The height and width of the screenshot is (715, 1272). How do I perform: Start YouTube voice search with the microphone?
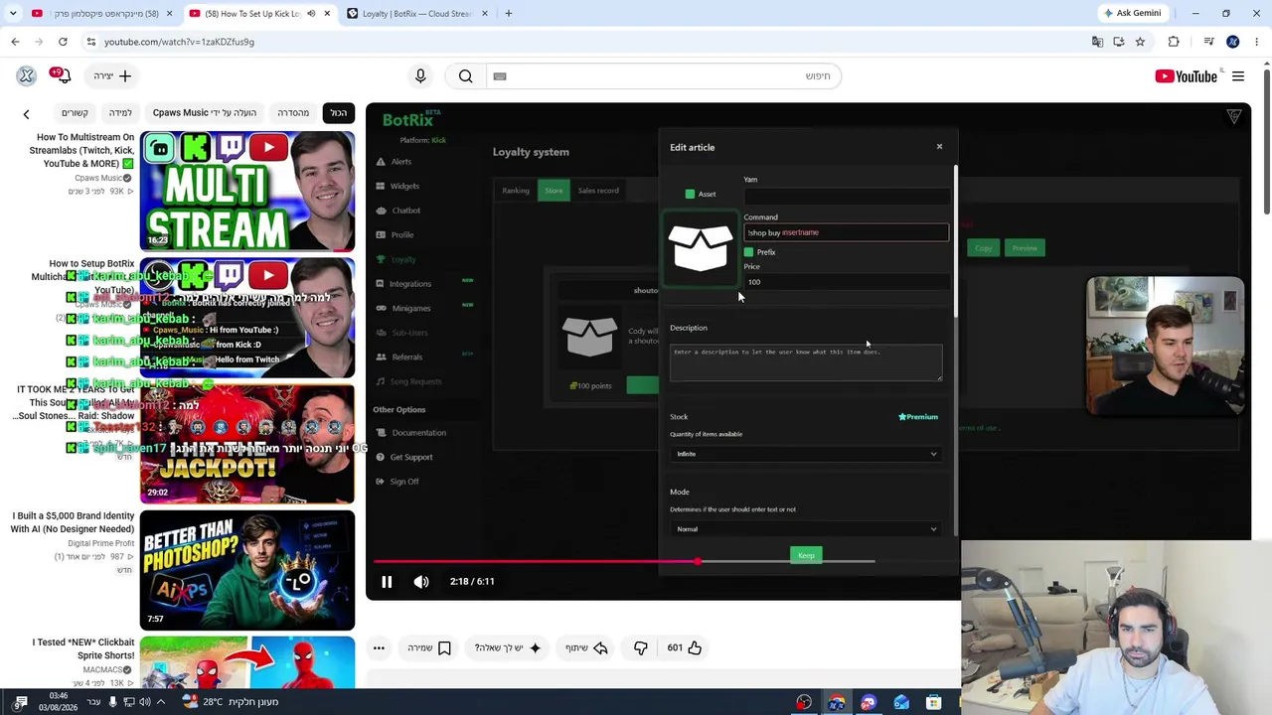[420, 76]
